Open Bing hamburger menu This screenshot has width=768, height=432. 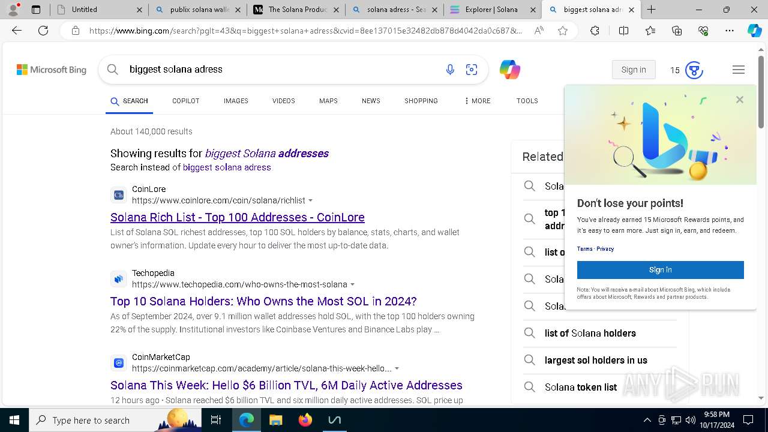(x=739, y=70)
